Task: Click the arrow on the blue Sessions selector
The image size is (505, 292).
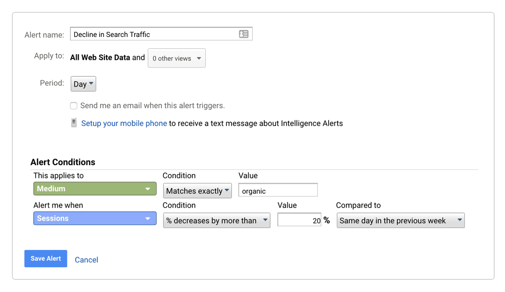Action: (147, 219)
